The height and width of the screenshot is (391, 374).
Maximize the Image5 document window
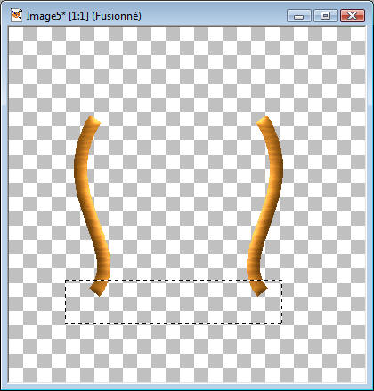click(x=326, y=16)
